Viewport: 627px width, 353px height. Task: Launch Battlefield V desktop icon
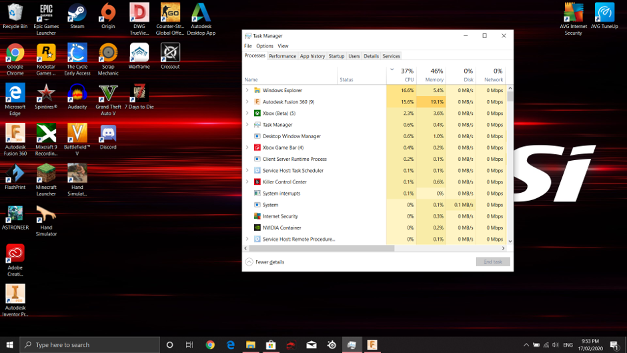tap(77, 139)
